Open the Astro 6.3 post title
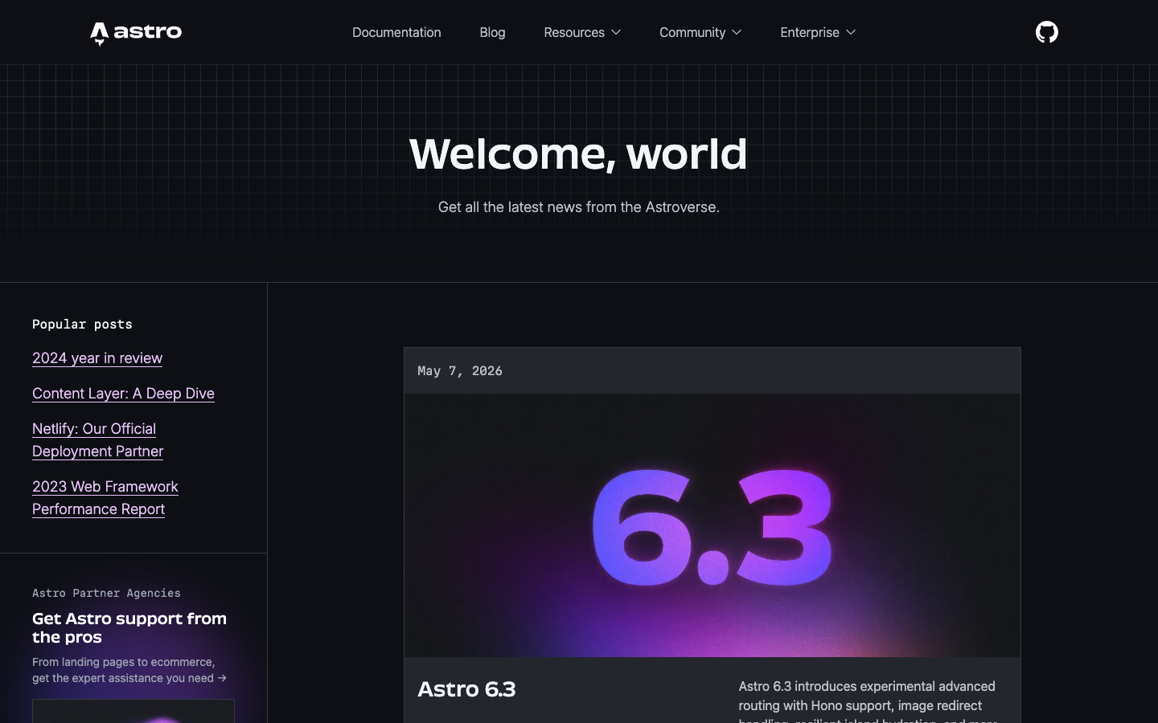 pos(466,689)
